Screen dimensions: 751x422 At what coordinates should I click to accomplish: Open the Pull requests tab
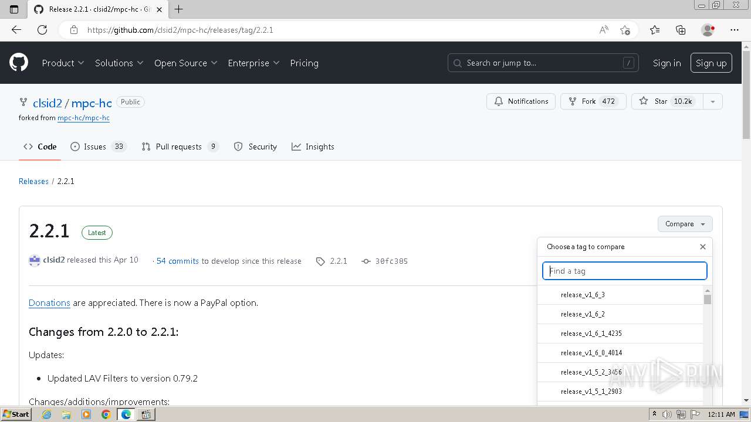point(180,147)
